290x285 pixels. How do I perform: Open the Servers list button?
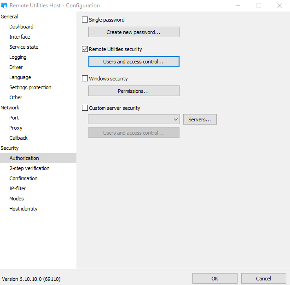tap(199, 120)
